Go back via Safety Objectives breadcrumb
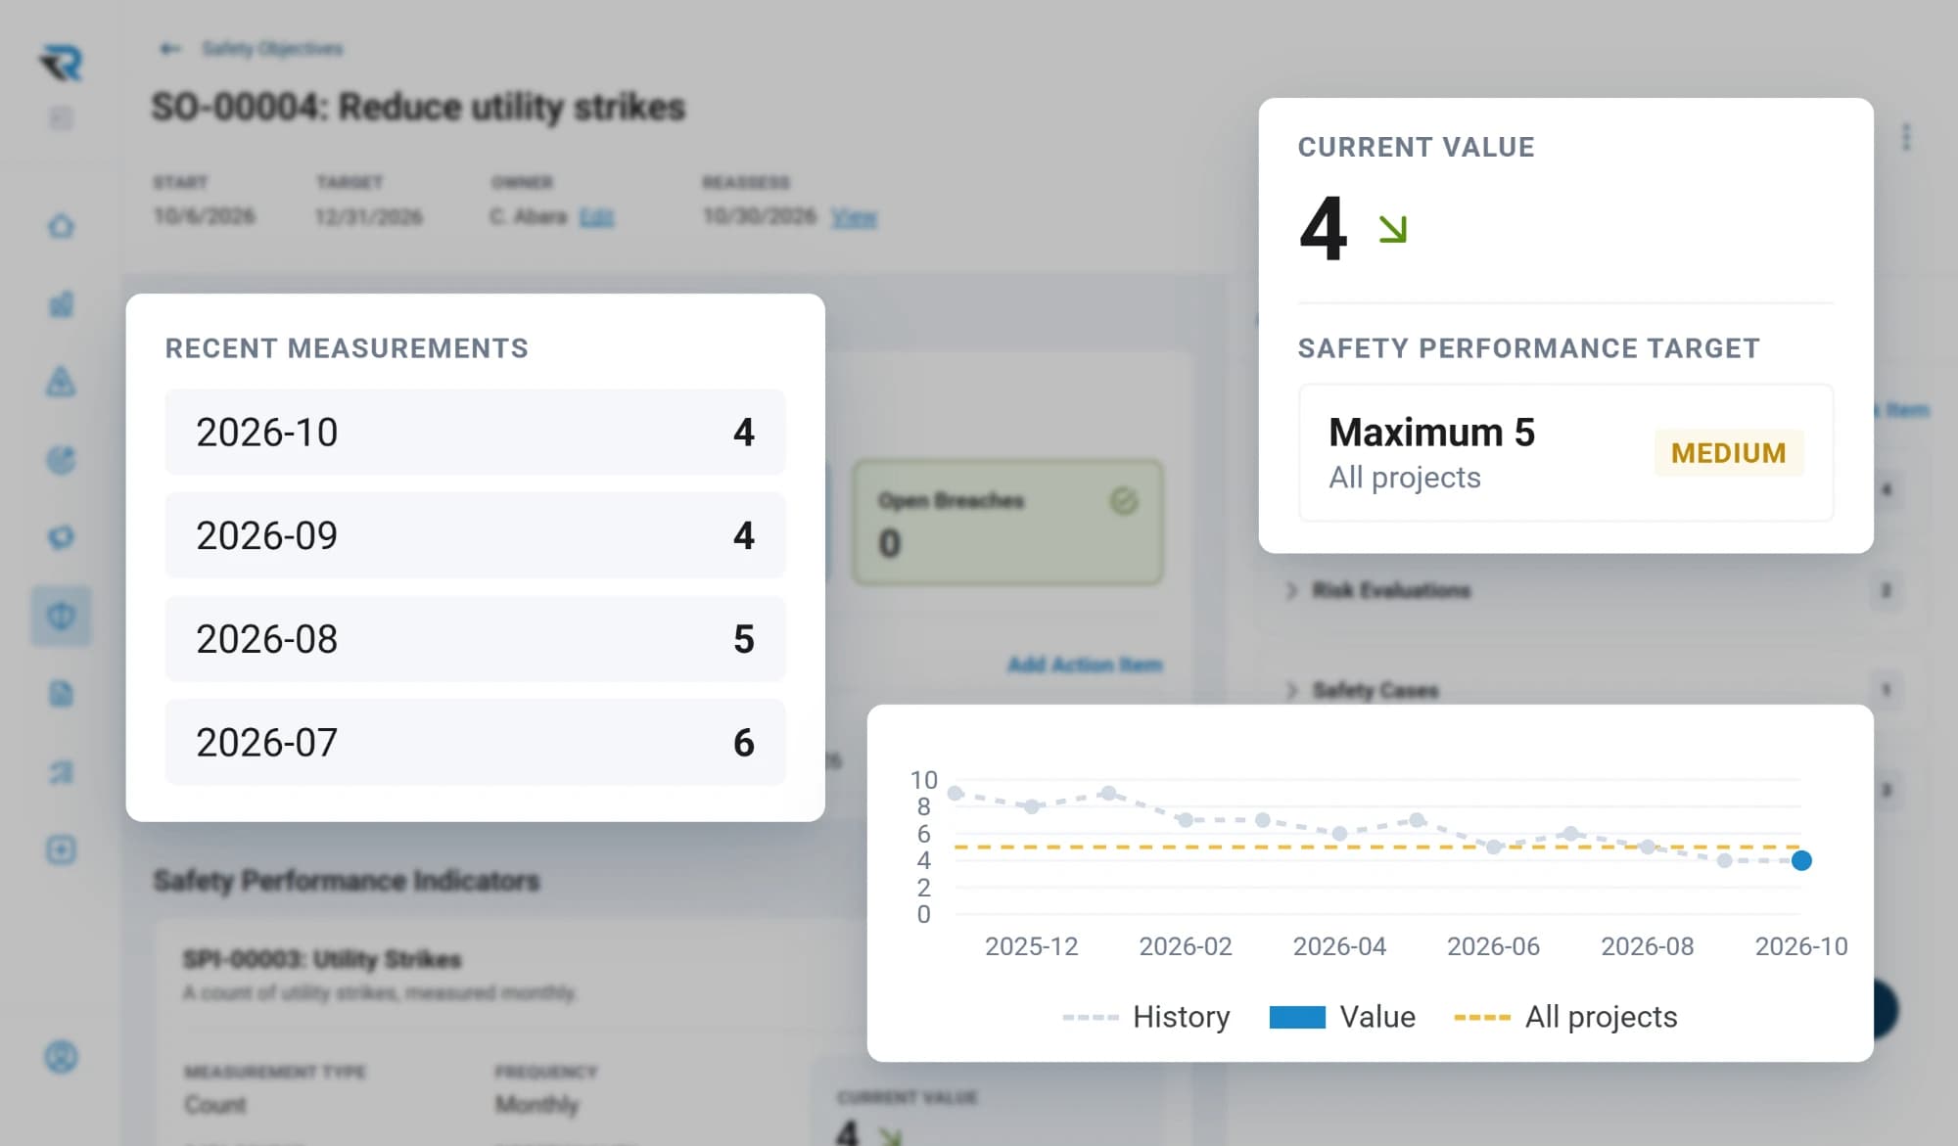 tap(272, 48)
